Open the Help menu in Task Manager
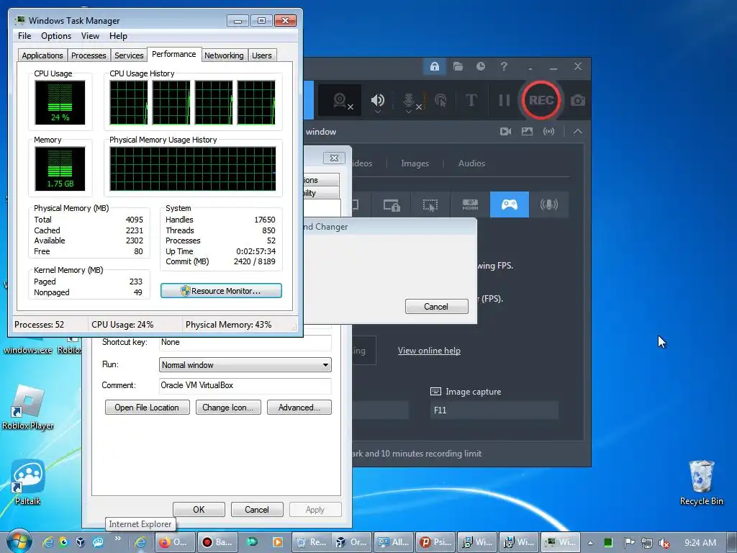This screenshot has width=737, height=553. coord(118,36)
